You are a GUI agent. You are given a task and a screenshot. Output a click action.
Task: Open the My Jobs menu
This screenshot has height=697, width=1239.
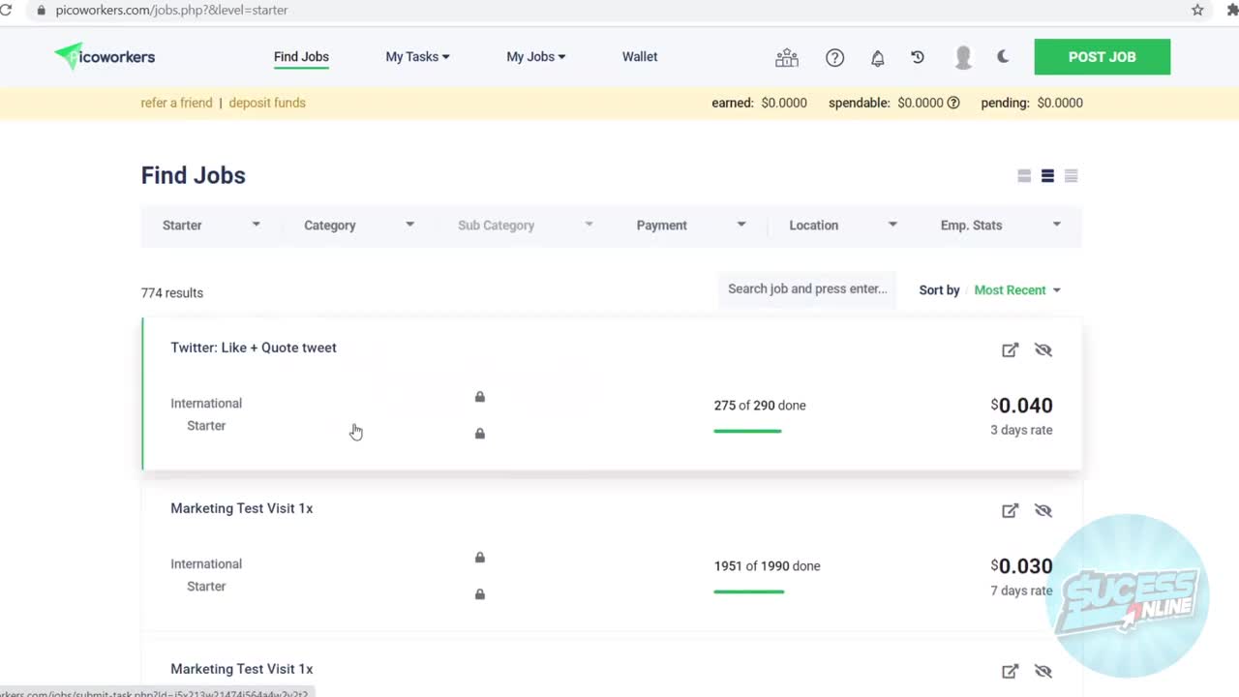(x=535, y=57)
